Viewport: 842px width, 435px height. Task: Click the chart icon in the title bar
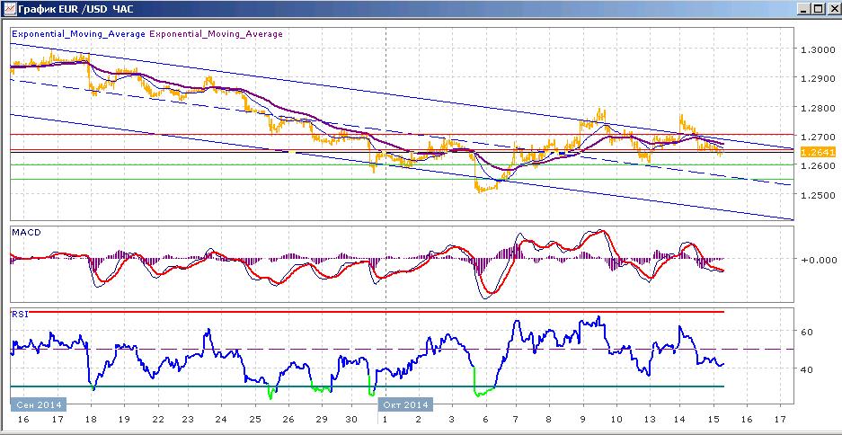[10, 9]
